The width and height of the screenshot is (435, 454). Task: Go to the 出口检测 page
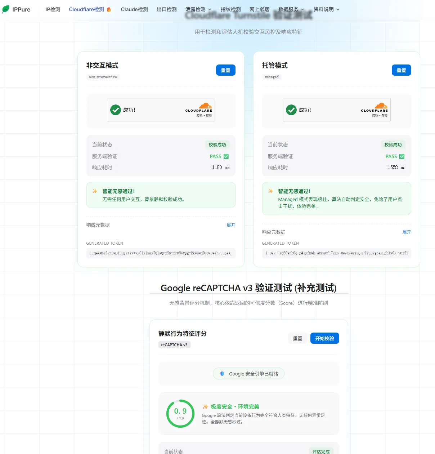click(x=167, y=9)
